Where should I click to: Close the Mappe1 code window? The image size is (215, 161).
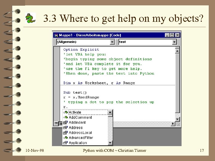coord(177,35)
